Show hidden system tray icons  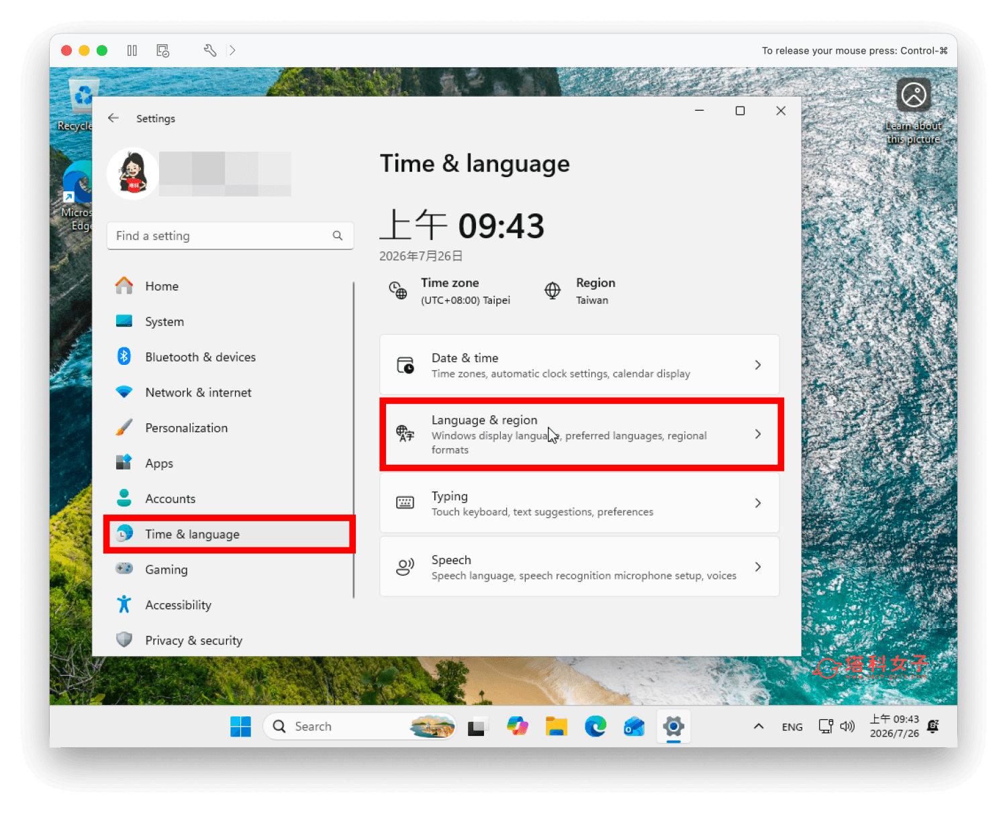pos(759,726)
